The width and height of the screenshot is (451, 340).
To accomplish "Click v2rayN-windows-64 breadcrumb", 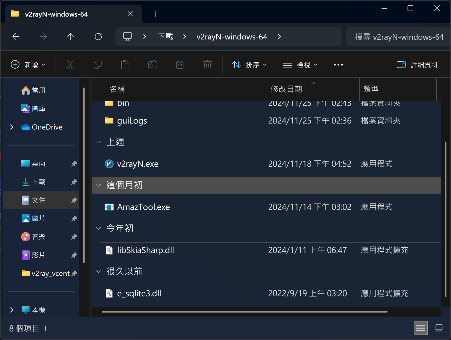I will pyautogui.click(x=232, y=37).
